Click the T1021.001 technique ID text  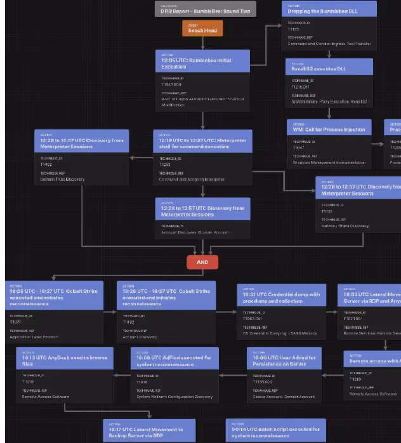pos(353,319)
